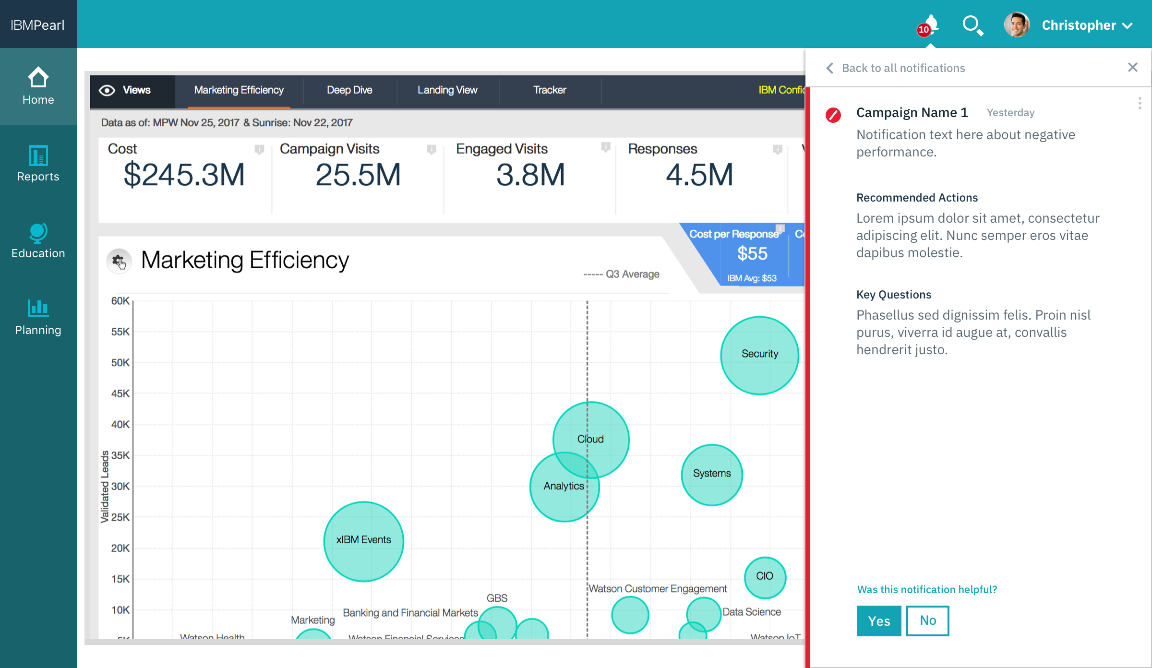Switch to the Landing View tab
The width and height of the screenshot is (1152, 668).
tap(447, 90)
